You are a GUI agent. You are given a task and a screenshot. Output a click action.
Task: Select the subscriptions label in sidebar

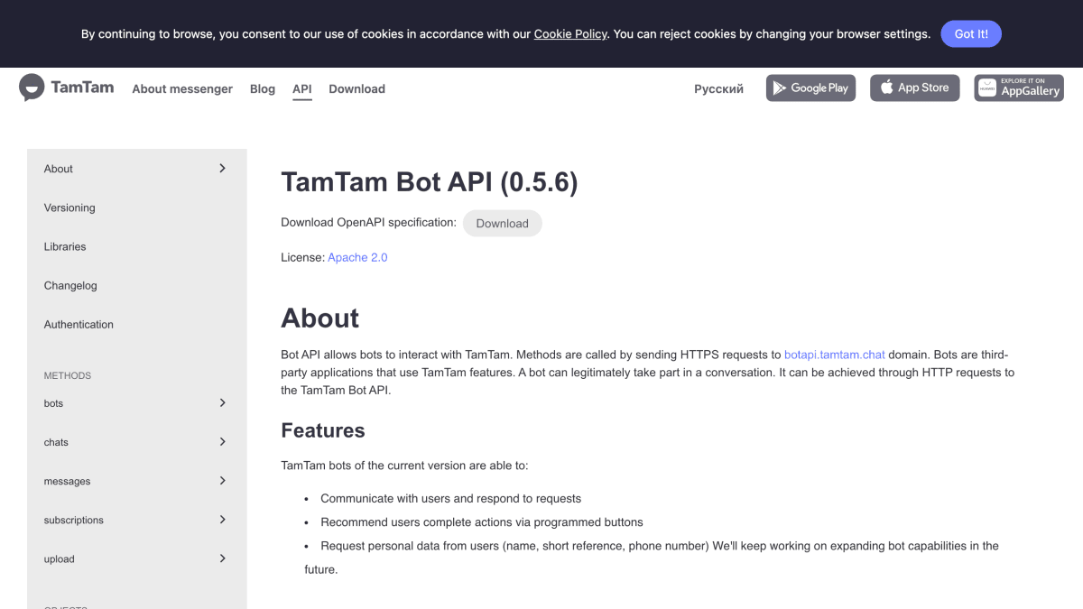click(74, 520)
